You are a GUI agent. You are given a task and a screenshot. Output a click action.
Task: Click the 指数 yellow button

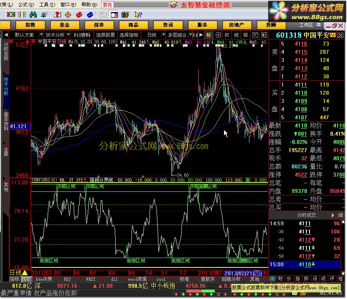(x=30, y=25)
